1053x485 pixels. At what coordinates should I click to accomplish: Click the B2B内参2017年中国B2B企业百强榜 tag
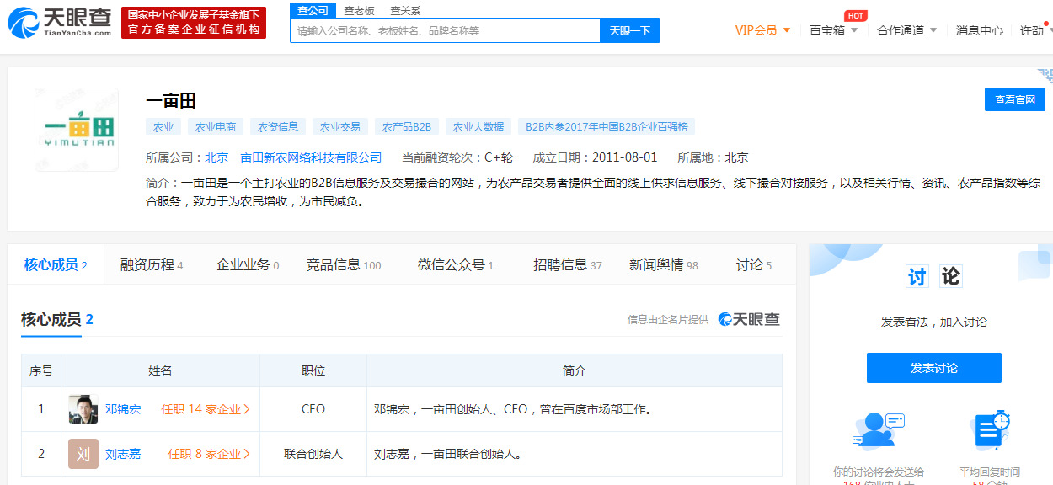point(607,127)
